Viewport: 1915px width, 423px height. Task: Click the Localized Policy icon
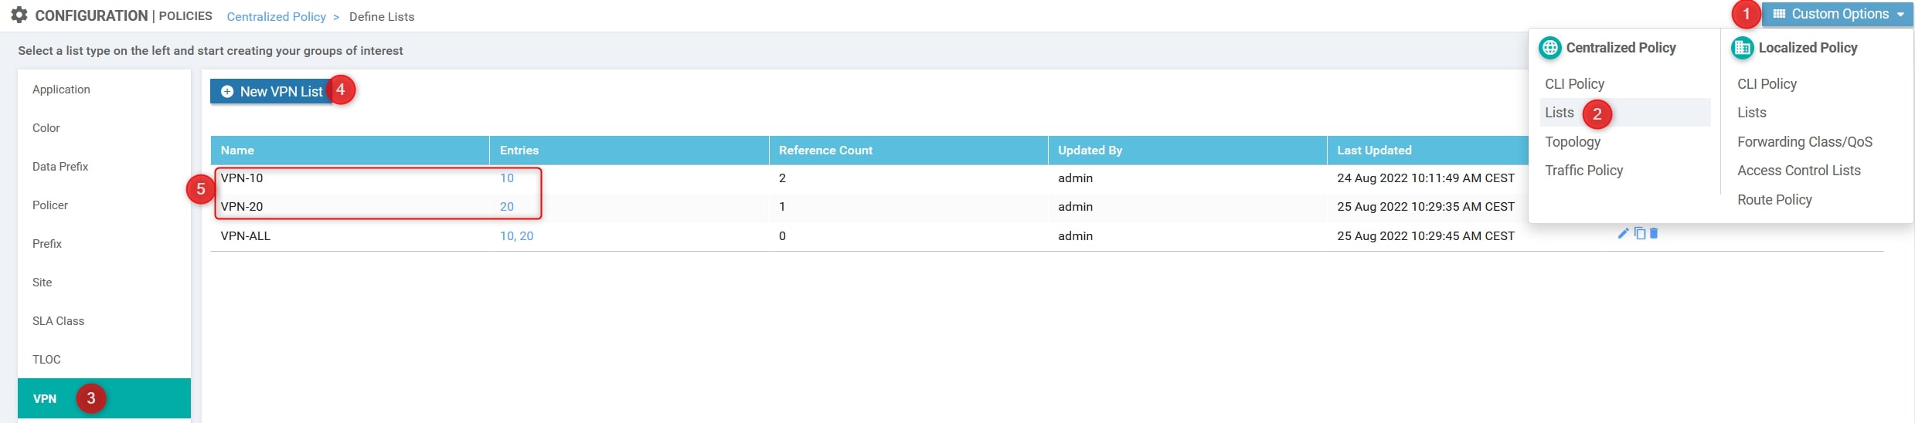[x=1742, y=48]
